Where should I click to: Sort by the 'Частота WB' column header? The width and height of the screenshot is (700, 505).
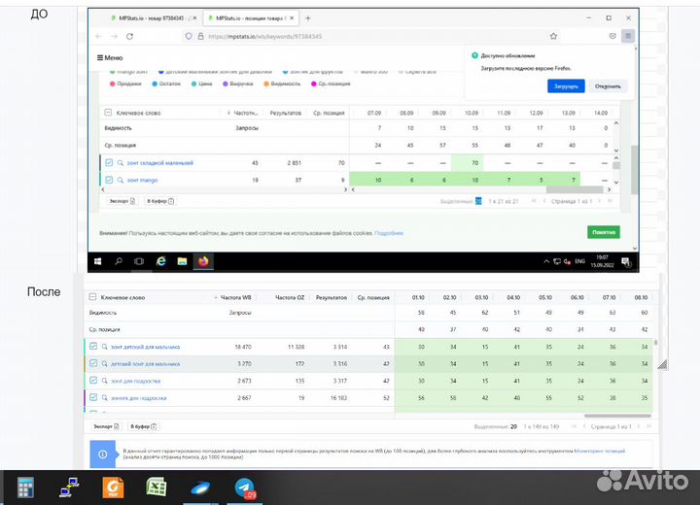[233, 297]
